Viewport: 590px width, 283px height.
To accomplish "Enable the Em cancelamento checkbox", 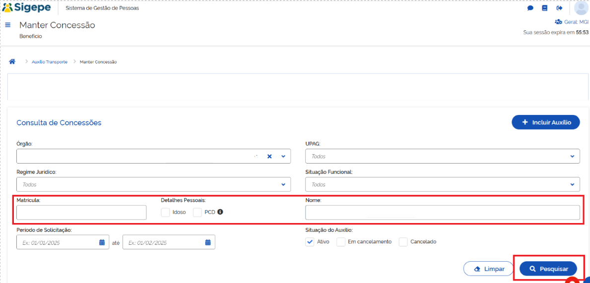I will coord(341,242).
